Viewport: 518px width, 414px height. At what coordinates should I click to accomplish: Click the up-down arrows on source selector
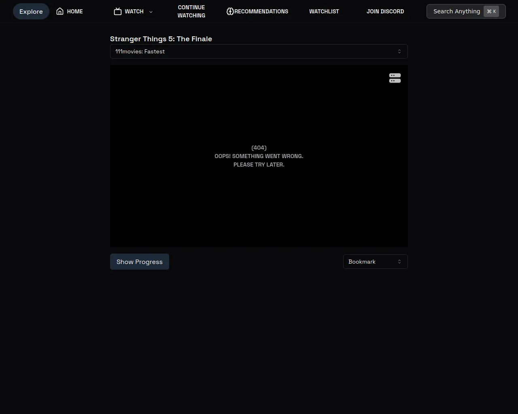point(399,51)
